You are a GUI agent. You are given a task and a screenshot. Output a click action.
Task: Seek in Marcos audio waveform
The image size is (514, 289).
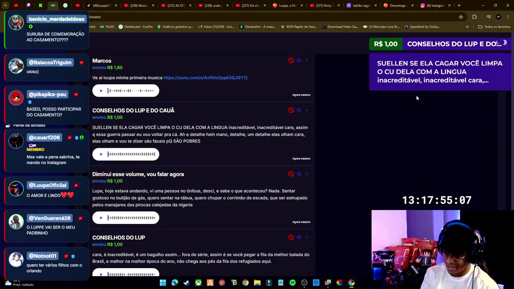point(131,91)
